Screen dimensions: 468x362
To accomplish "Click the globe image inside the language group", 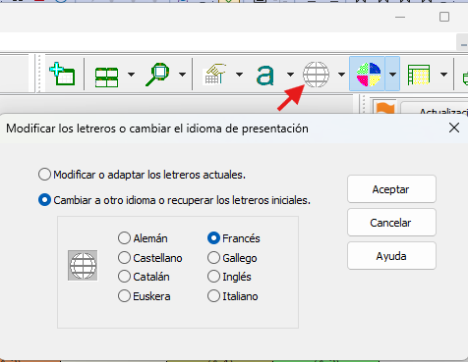I will (x=83, y=265).
